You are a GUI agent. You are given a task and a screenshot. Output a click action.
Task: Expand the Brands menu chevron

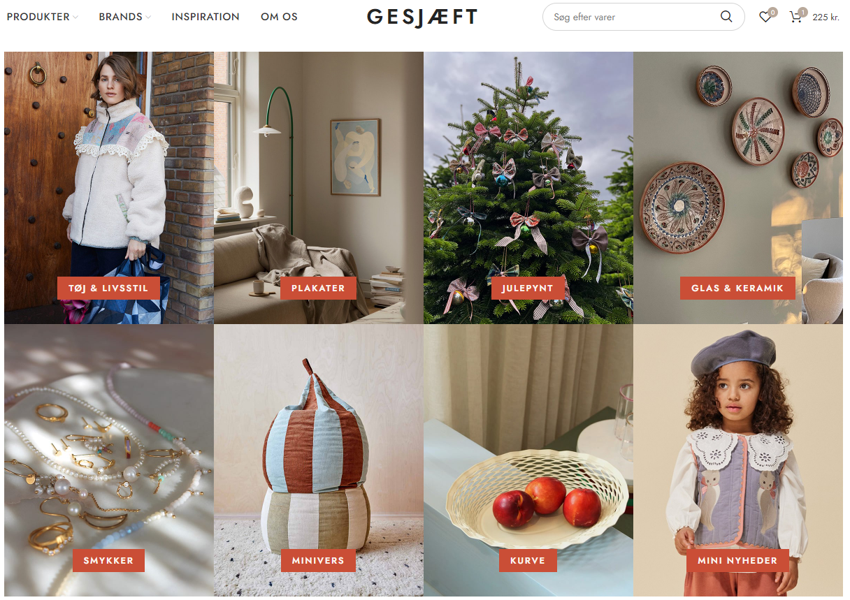[x=148, y=17]
